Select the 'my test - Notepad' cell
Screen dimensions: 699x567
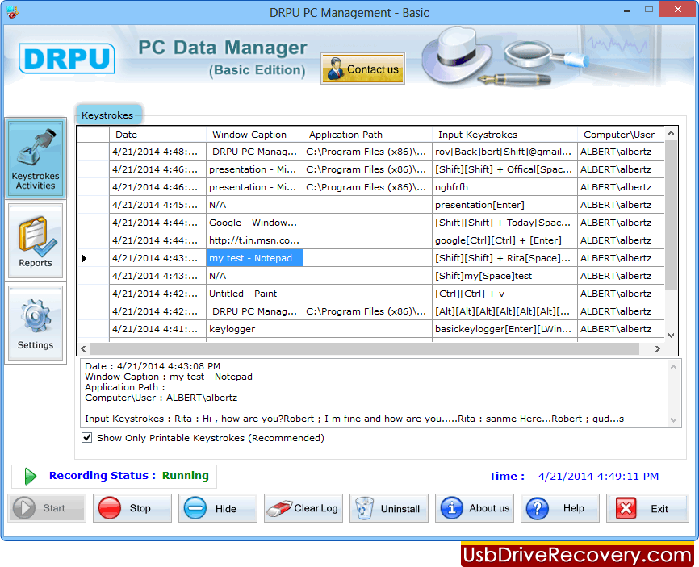pyautogui.click(x=254, y=258)
